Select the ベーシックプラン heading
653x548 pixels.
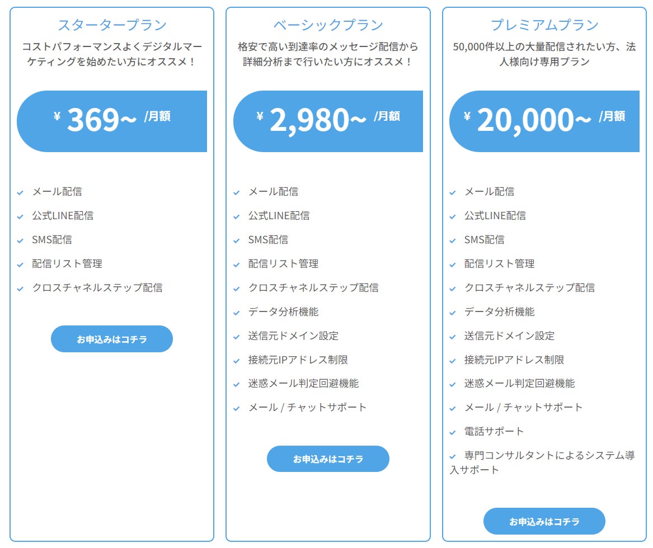[x=328, y=25]
